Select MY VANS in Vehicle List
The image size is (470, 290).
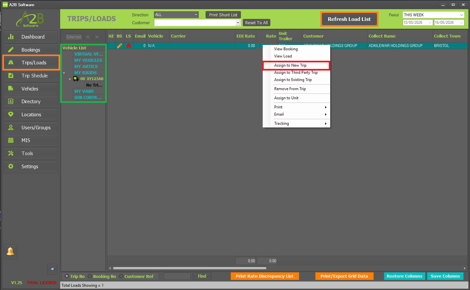tap(84, 91)
